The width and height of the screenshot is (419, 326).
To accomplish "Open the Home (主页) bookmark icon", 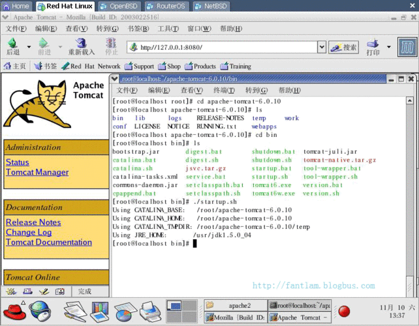I will [15, 66].
